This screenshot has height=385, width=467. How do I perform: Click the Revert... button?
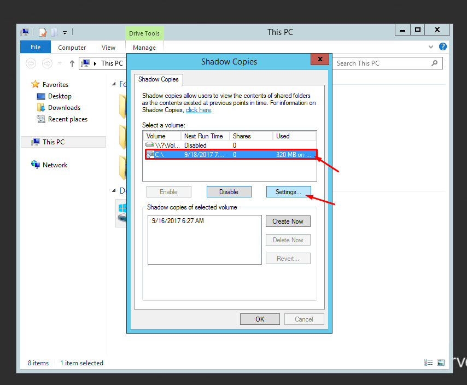tap(288, 259)
